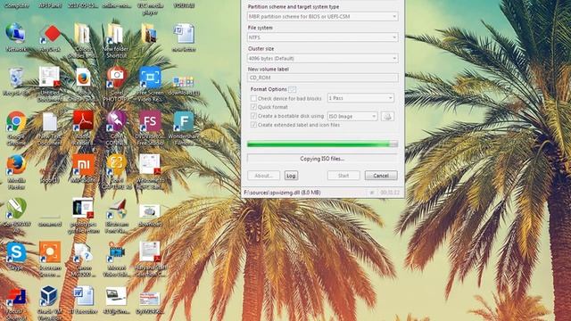Launch the CorelDRAW green shortcut
Viewport: 571px width, 321px height.
[16, 209]
